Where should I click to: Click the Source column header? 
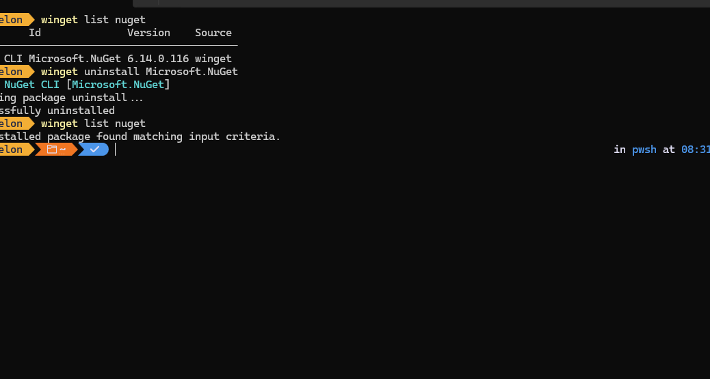[213, 33]
